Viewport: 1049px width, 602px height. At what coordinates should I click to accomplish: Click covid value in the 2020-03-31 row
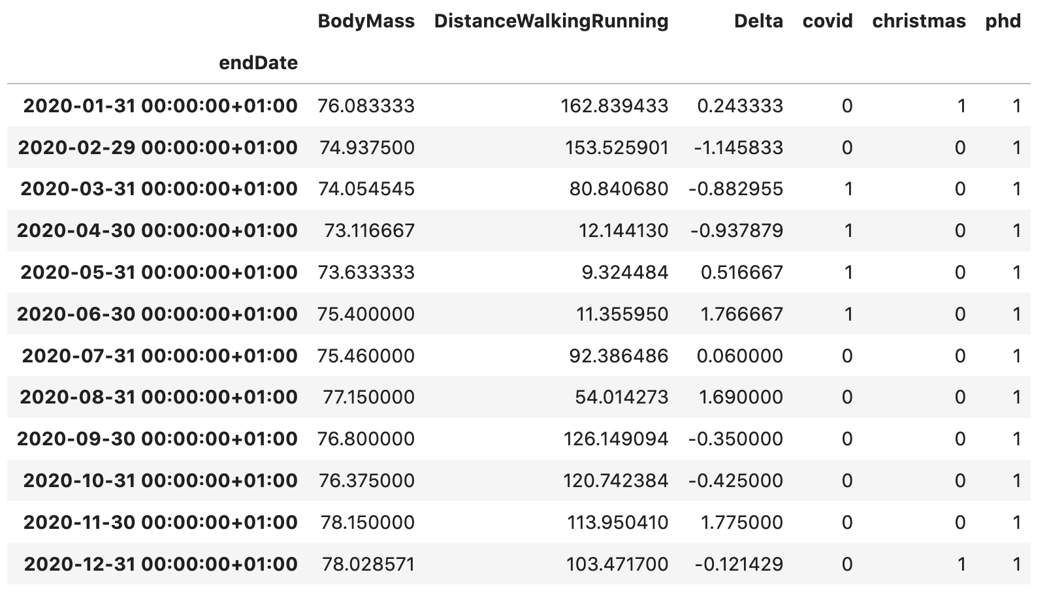848,189
